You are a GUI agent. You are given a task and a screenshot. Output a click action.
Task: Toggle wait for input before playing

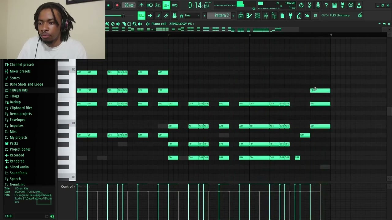click(x=149, y=5)
